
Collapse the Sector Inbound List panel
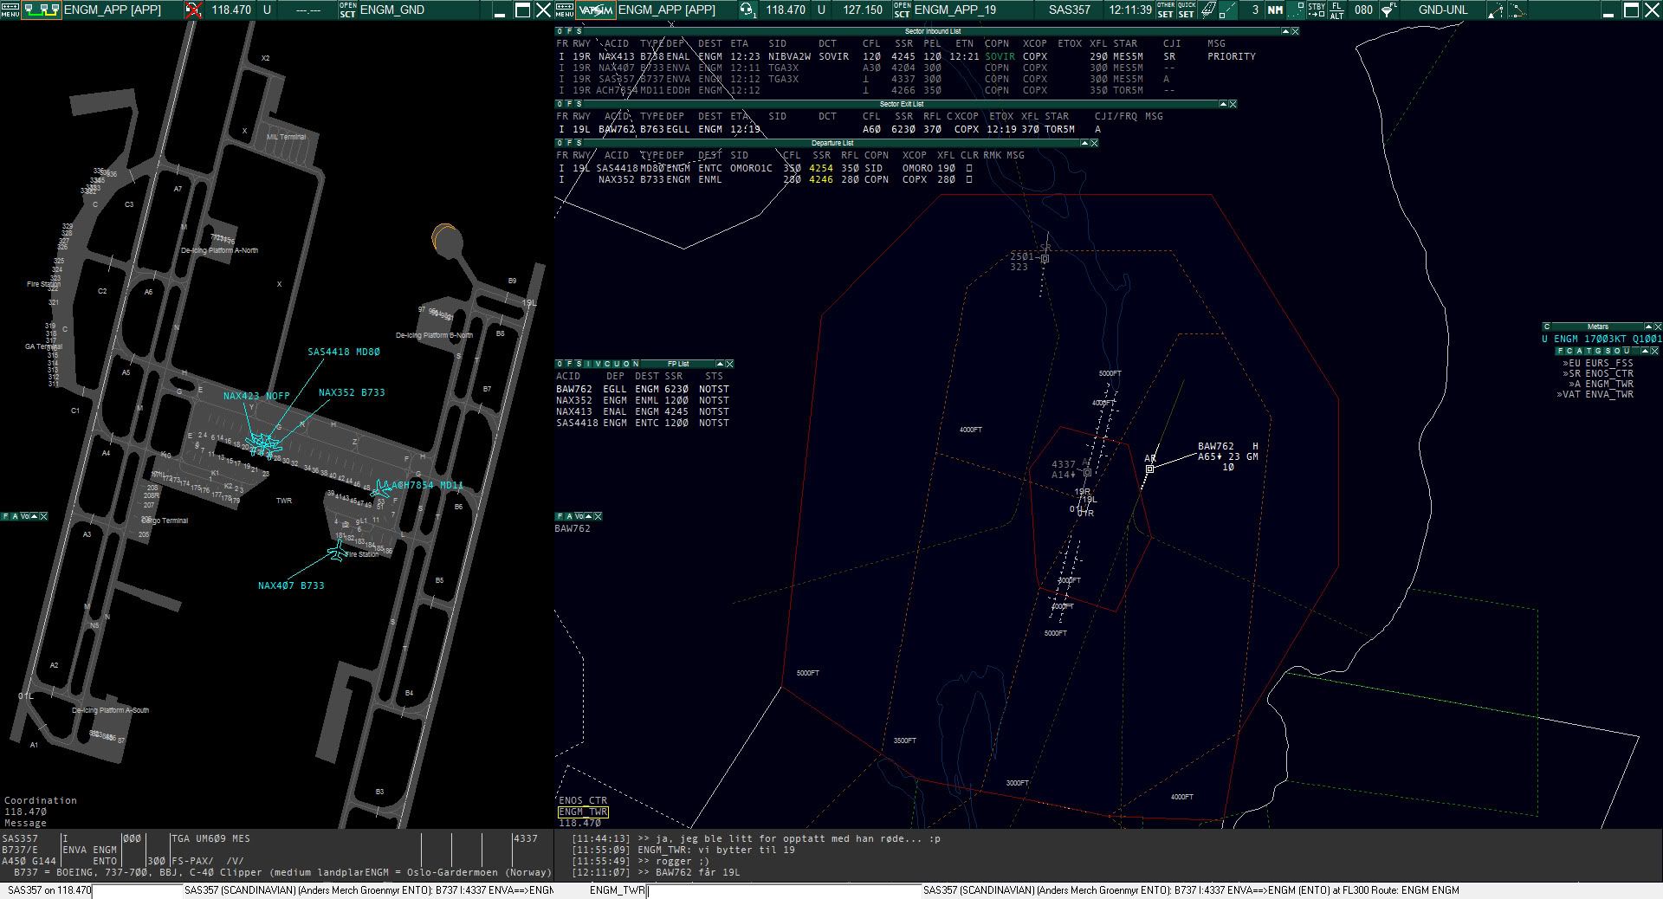point(1284,31)
